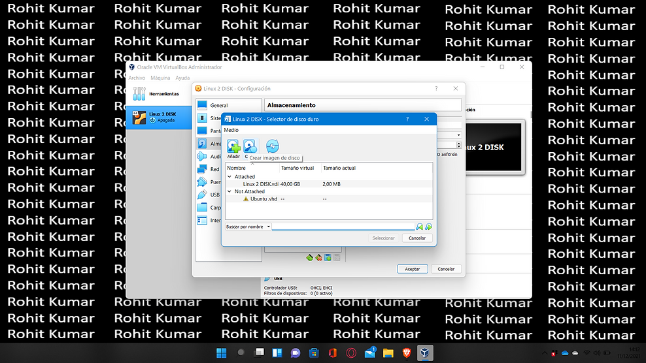Screen dimensions: 646x363
Task: Click the taskbar clock showing 11/12/2021
Action: [x=629, y=353]
